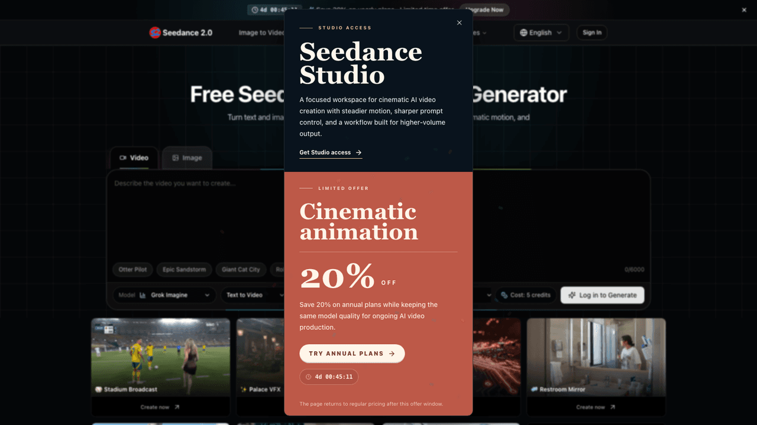Click the coins icon beside Cost
Screen dimensions: 757x425
[504, 295]
